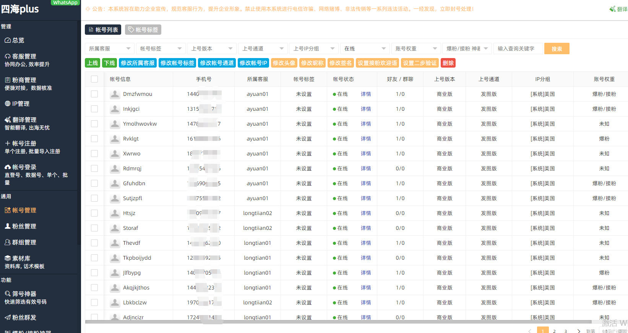Image resolution: width=628 pixels, height=333 pixels.
Task: Check the box for account Storaf
Action: tap(94, 228)
